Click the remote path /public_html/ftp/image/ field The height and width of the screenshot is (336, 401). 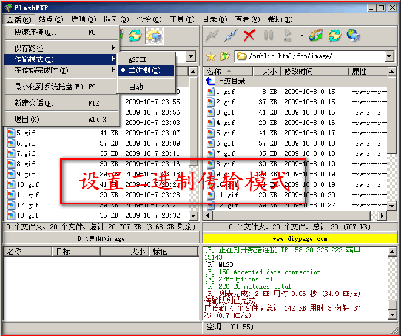pyautogui.click(x=310, y=56)
